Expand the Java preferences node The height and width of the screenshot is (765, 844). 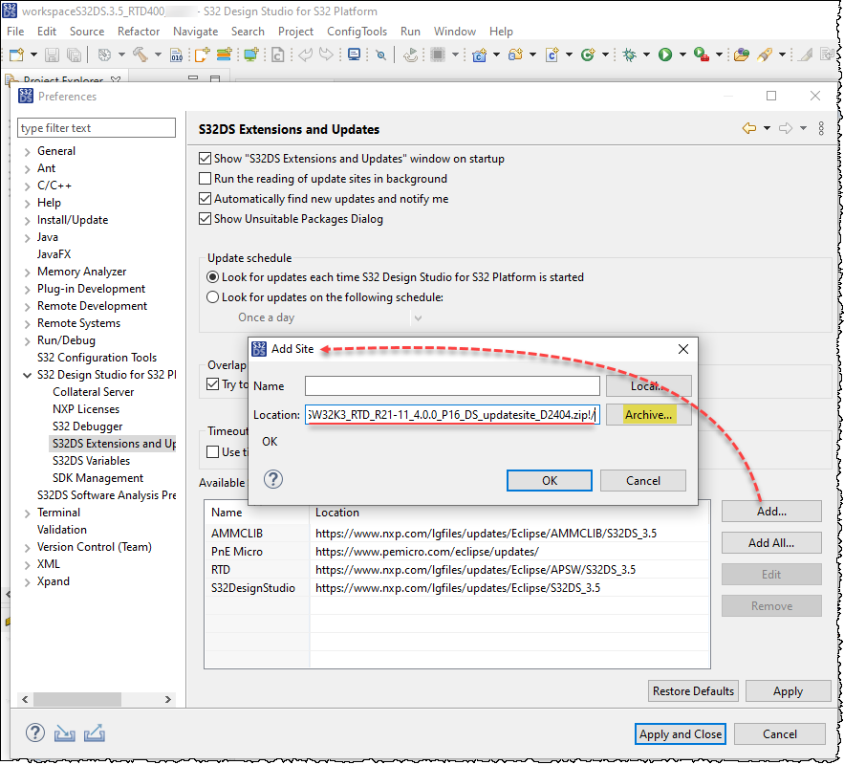click(28, 238)
